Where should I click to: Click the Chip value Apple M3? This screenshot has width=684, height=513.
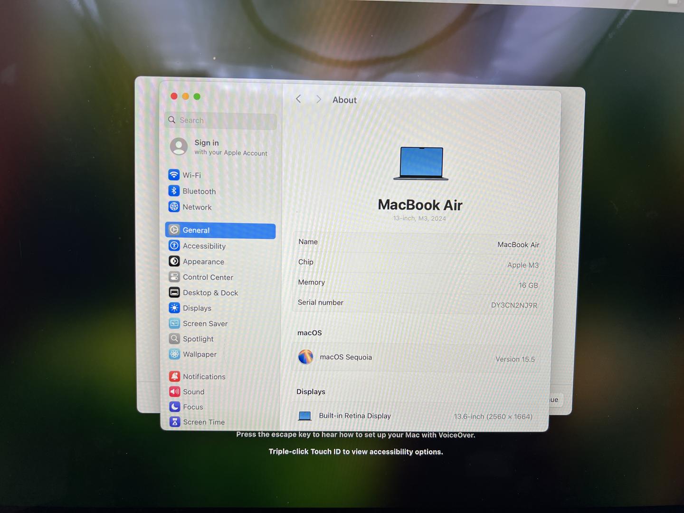point(523,265)
